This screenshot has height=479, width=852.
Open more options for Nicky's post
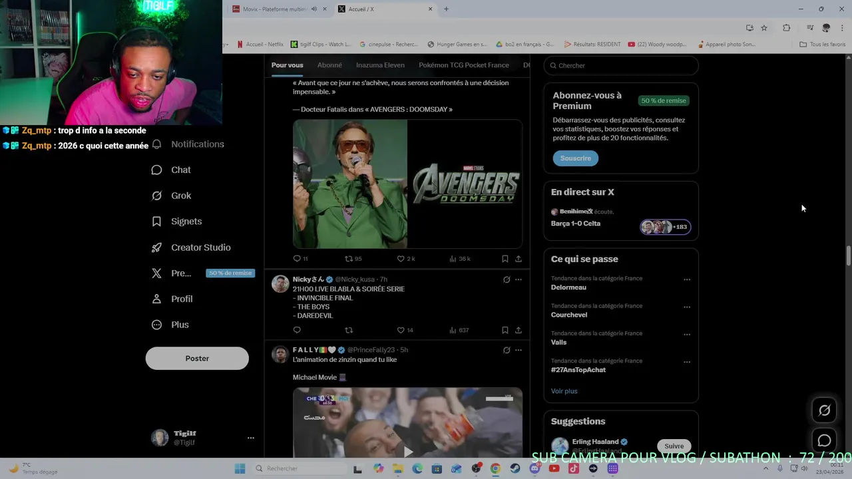[519, 279]
